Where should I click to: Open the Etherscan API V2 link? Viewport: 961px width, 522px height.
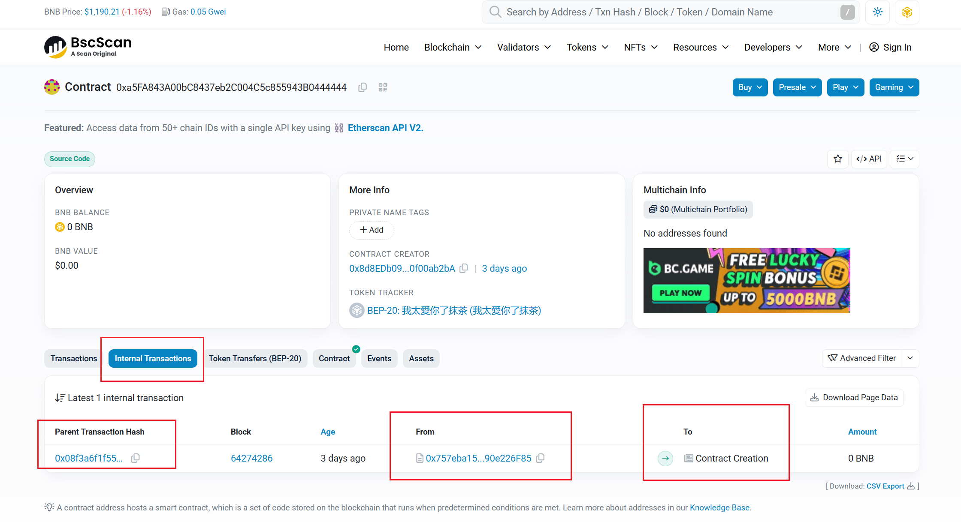click(385, 128)
